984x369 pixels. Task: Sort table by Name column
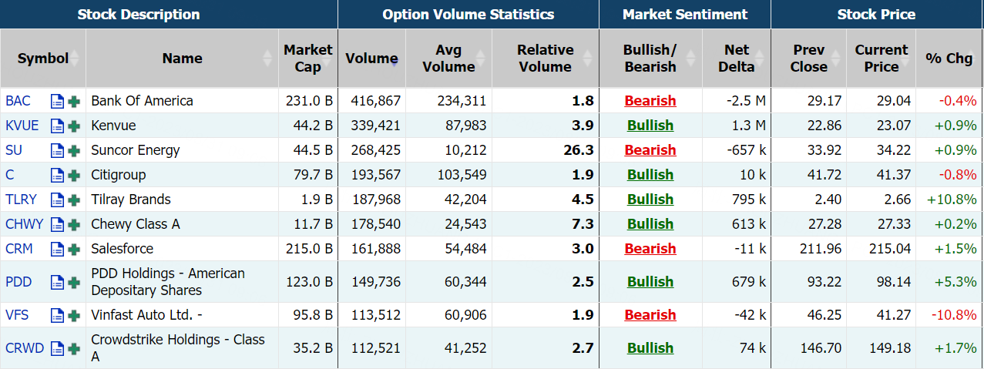coord(182,59)
